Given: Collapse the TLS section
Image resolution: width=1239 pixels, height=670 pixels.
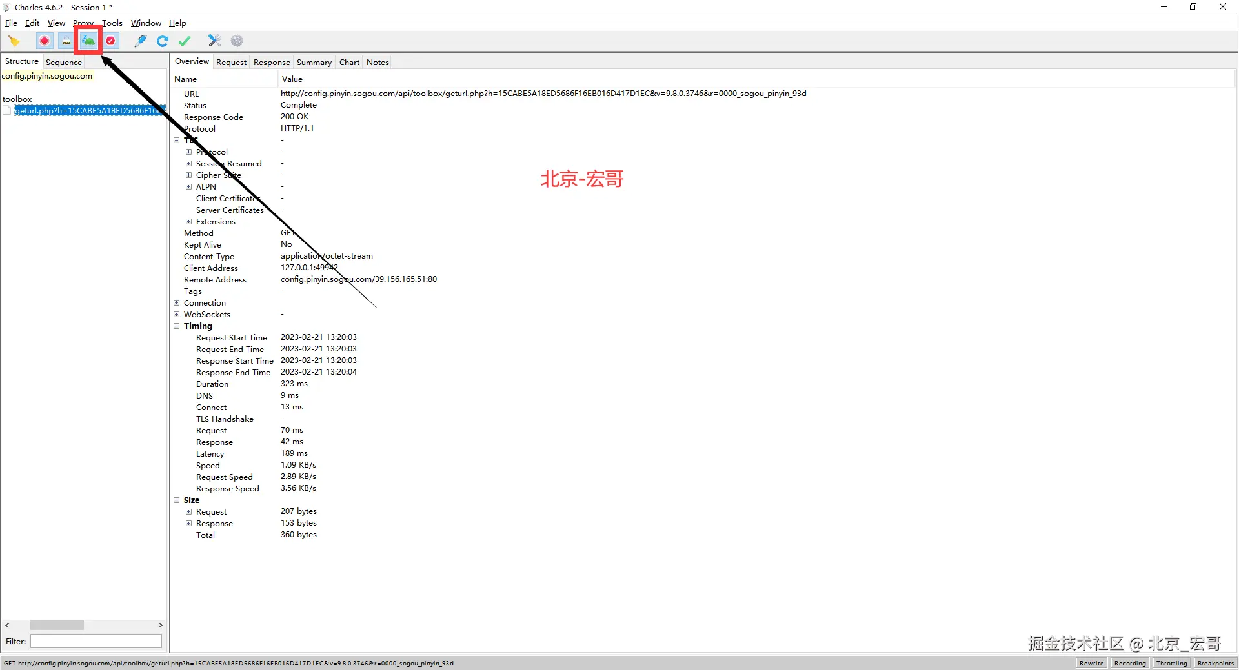Looking at the screenshot, I should (x=176, y=141).
